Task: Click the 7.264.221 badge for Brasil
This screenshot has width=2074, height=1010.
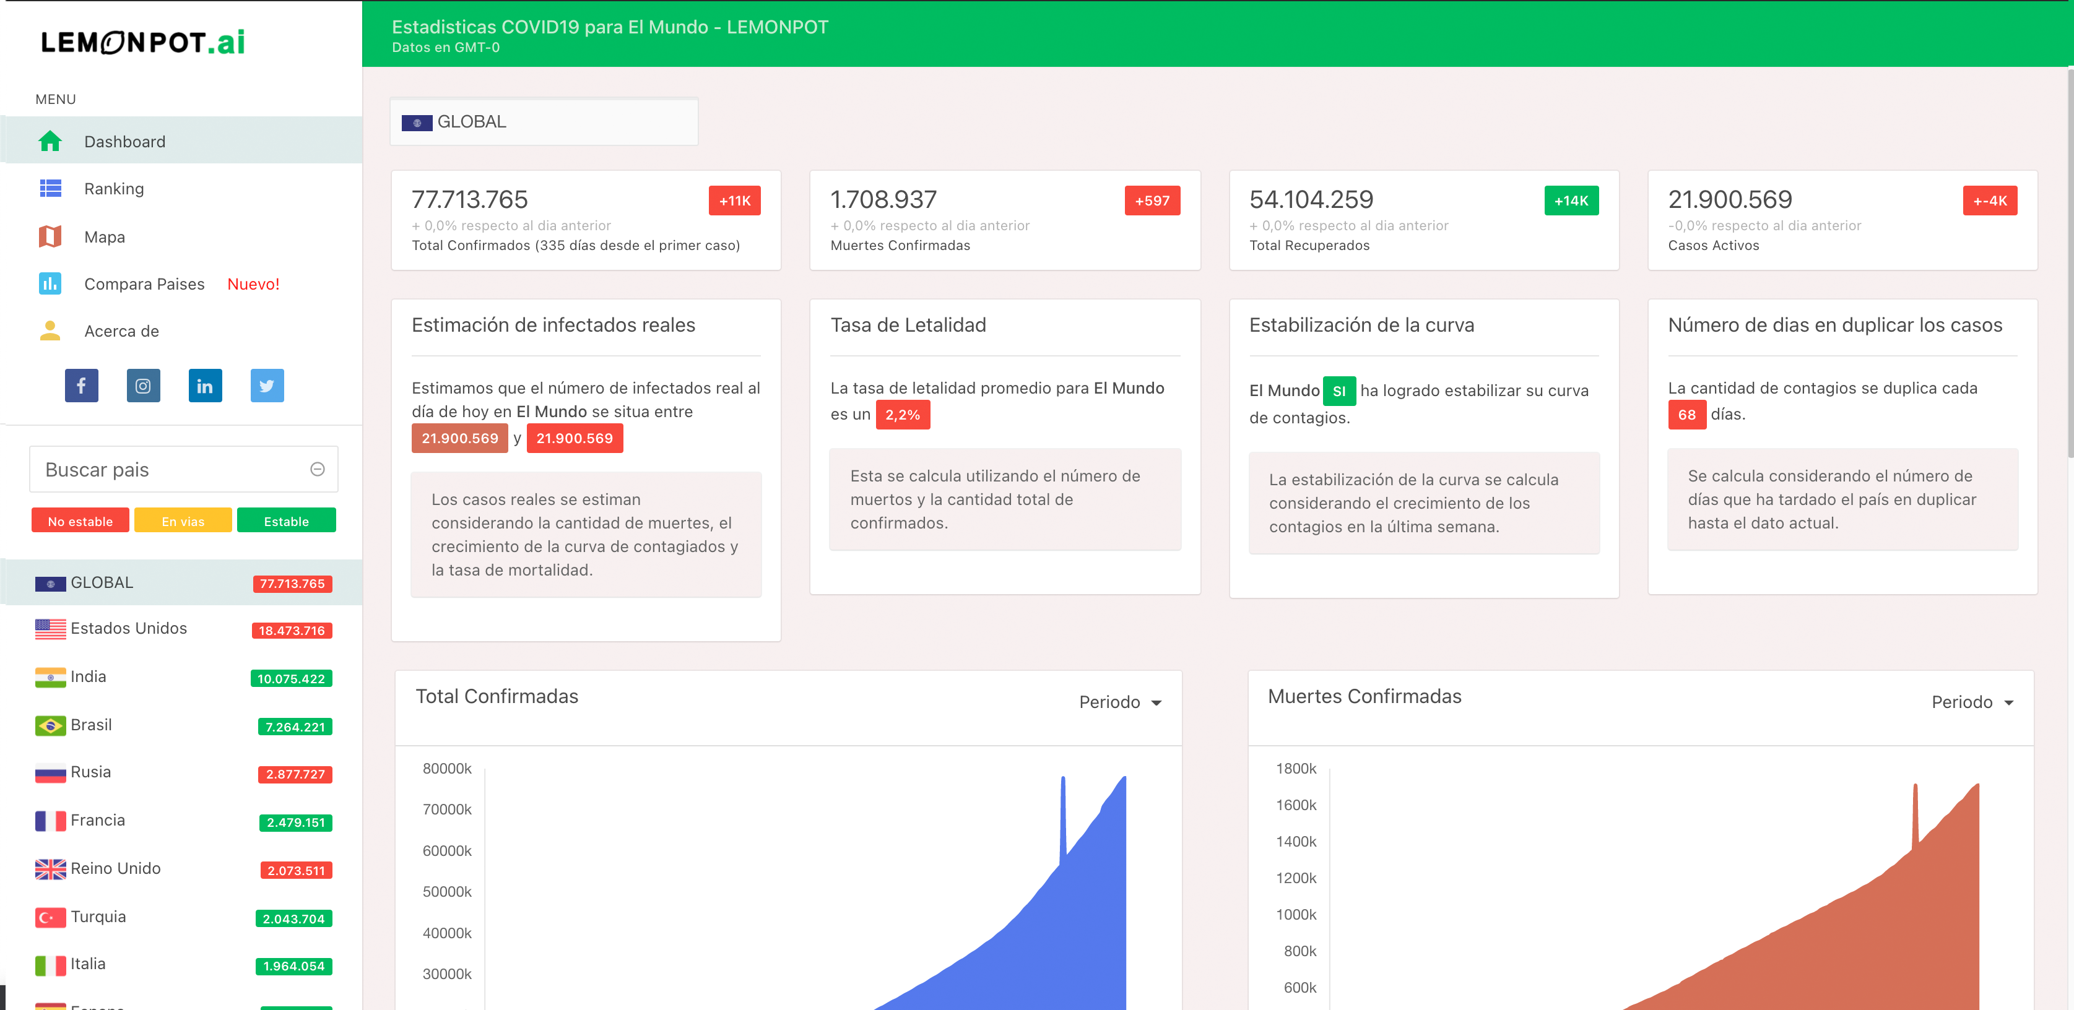Action: [x=295, y=727]
